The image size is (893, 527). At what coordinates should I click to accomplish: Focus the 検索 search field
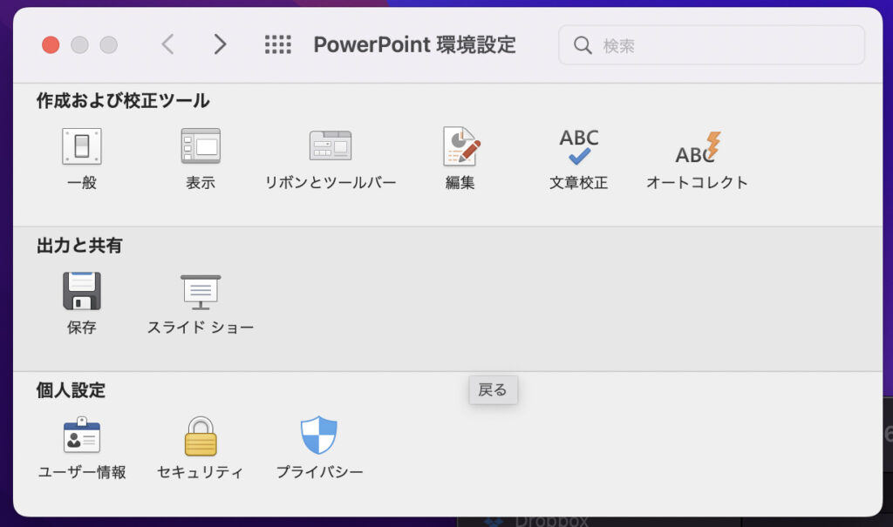[x=712, y=45]
